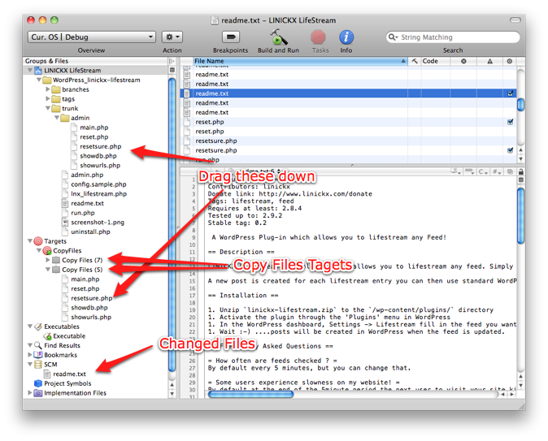Select main.php under Copy Files (5)

pos(85,279)
